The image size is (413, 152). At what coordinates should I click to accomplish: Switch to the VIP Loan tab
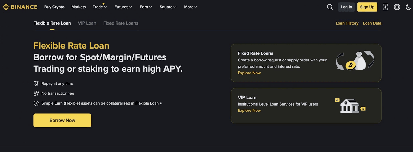[87, 23]
